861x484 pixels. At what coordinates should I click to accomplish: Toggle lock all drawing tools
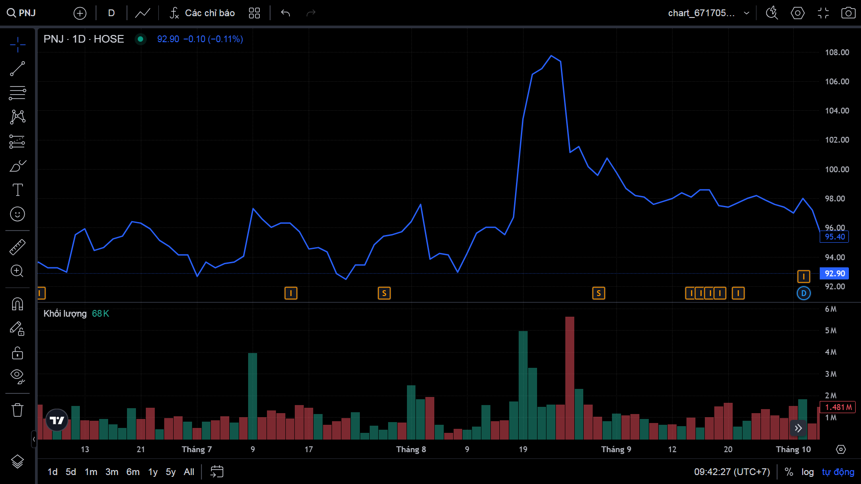17,353
